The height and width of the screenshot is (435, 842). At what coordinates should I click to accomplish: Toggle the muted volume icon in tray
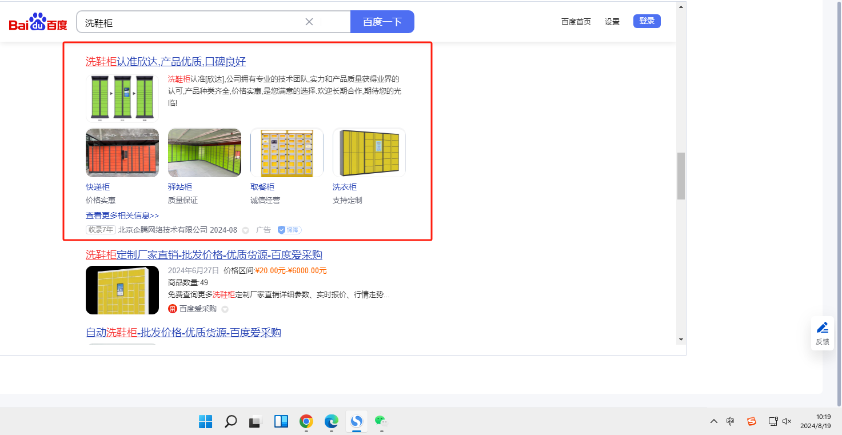[x=787, y=421]
